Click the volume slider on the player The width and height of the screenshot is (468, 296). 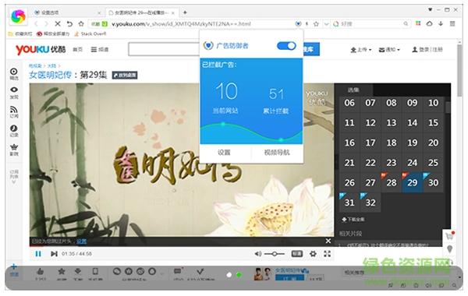click(x=275, y=254)
